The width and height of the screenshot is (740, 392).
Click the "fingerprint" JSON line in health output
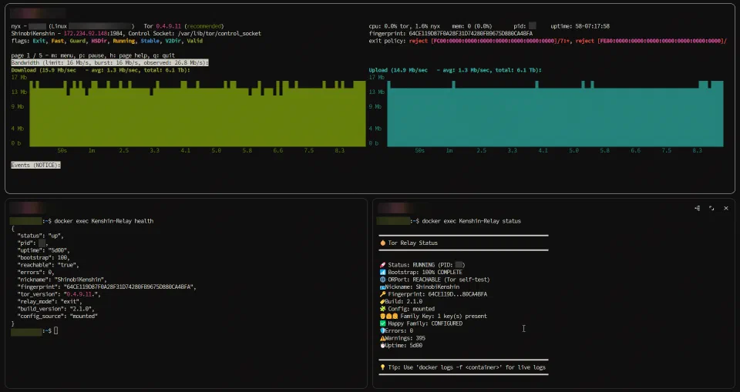[x=106, y=286]
